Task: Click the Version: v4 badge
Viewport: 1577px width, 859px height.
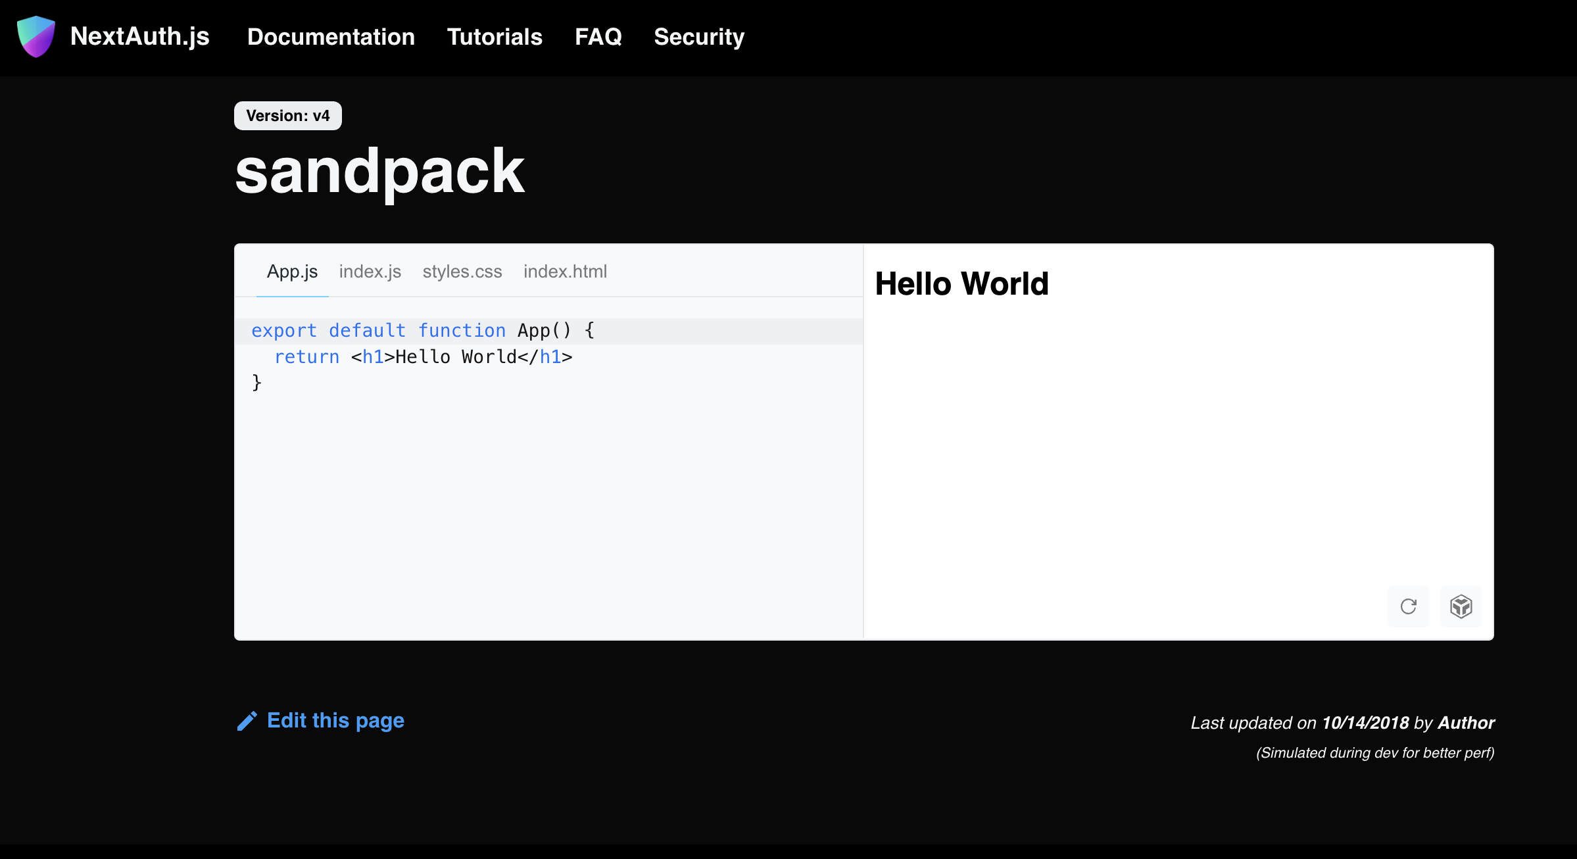Action: [287, 115]
